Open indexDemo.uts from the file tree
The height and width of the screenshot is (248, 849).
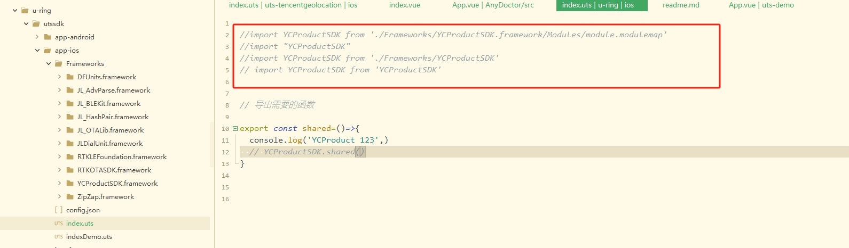click(x=89, y=237)
